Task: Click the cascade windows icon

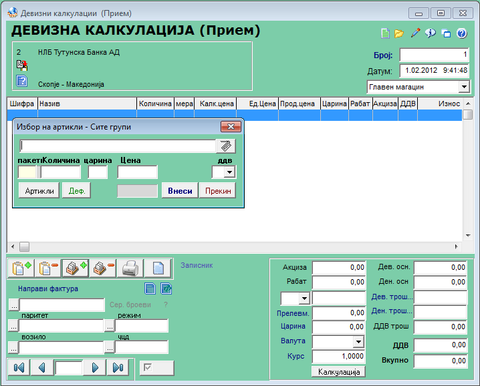Action: point(447,33)
